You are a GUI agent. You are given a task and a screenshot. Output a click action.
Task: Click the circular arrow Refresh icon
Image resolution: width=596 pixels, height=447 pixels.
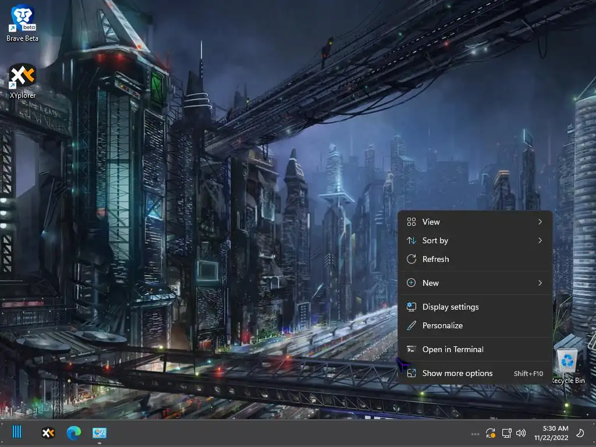[x=411, y=259]
